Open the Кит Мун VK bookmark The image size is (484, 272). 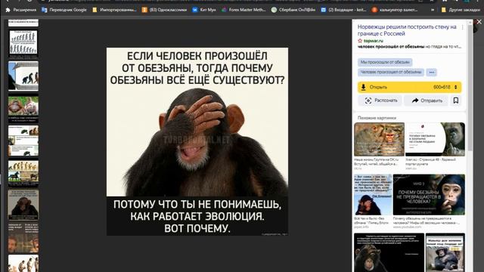204,10
